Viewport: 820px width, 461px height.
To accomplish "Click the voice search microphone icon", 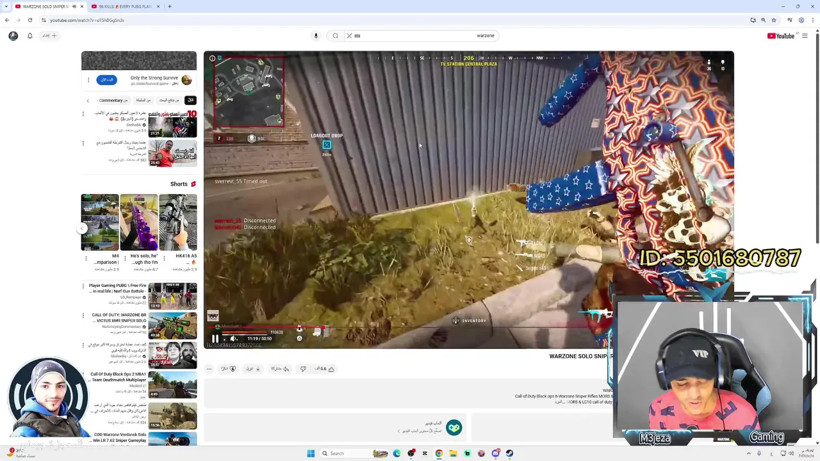I will click(316, 36).
